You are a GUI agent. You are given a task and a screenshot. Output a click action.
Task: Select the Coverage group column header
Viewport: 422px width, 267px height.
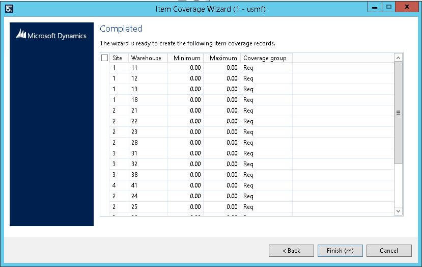pos(265,58)
